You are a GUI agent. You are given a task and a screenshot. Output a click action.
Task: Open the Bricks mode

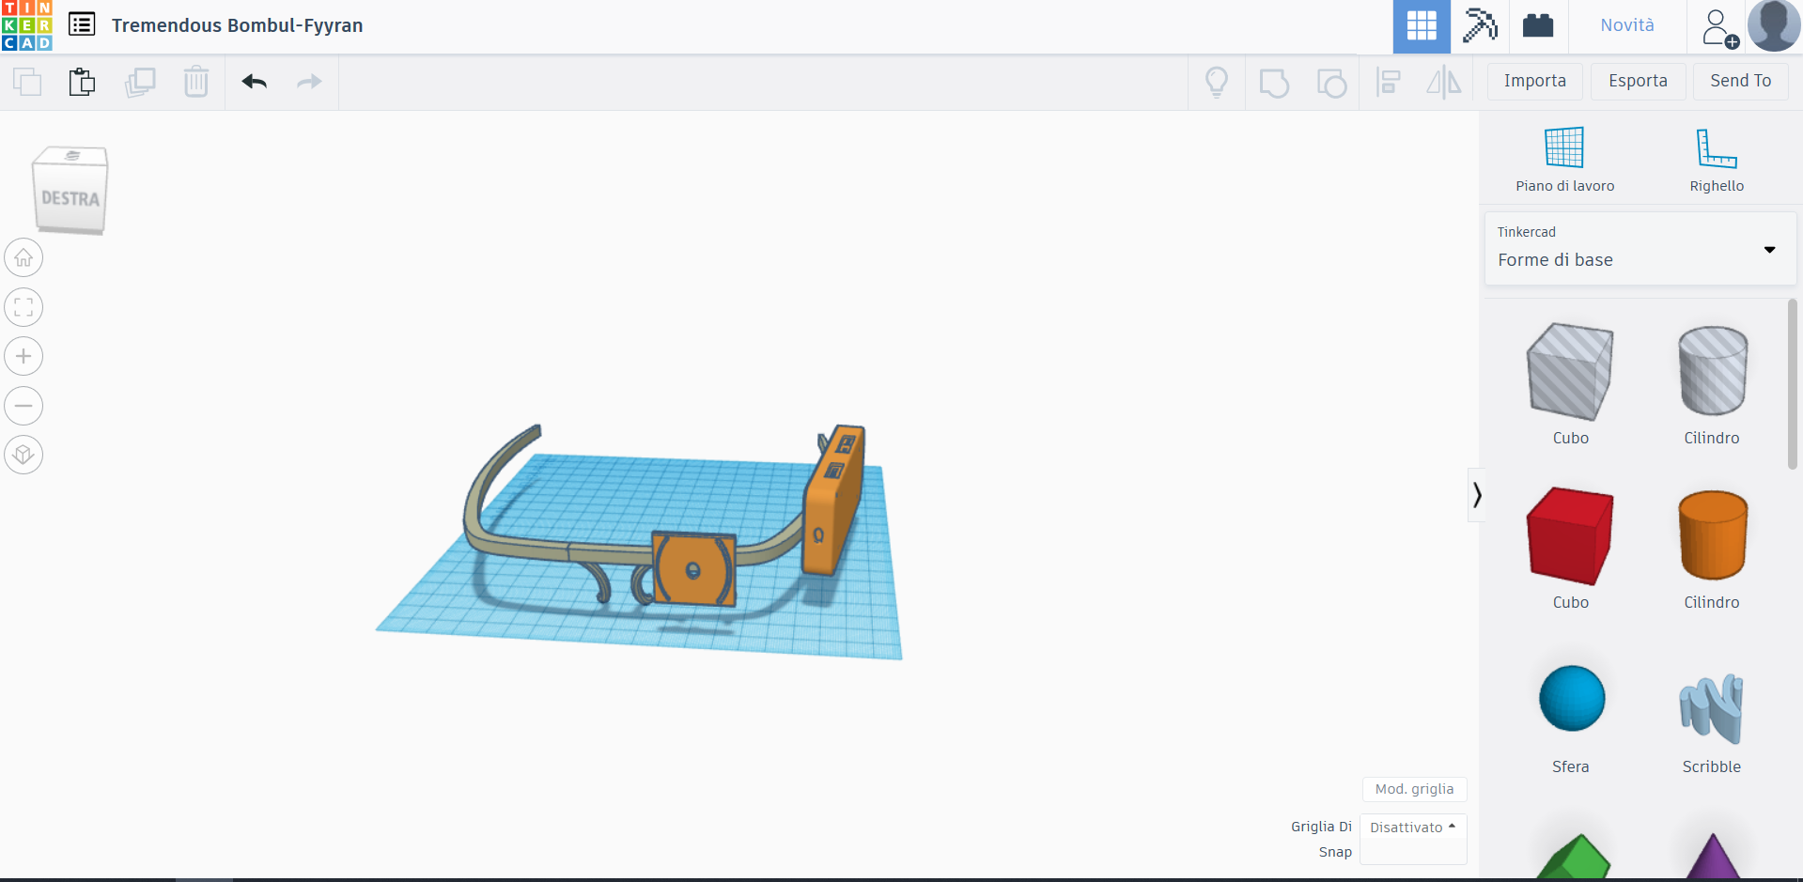pyautogui.click(x=1538, y=26)
